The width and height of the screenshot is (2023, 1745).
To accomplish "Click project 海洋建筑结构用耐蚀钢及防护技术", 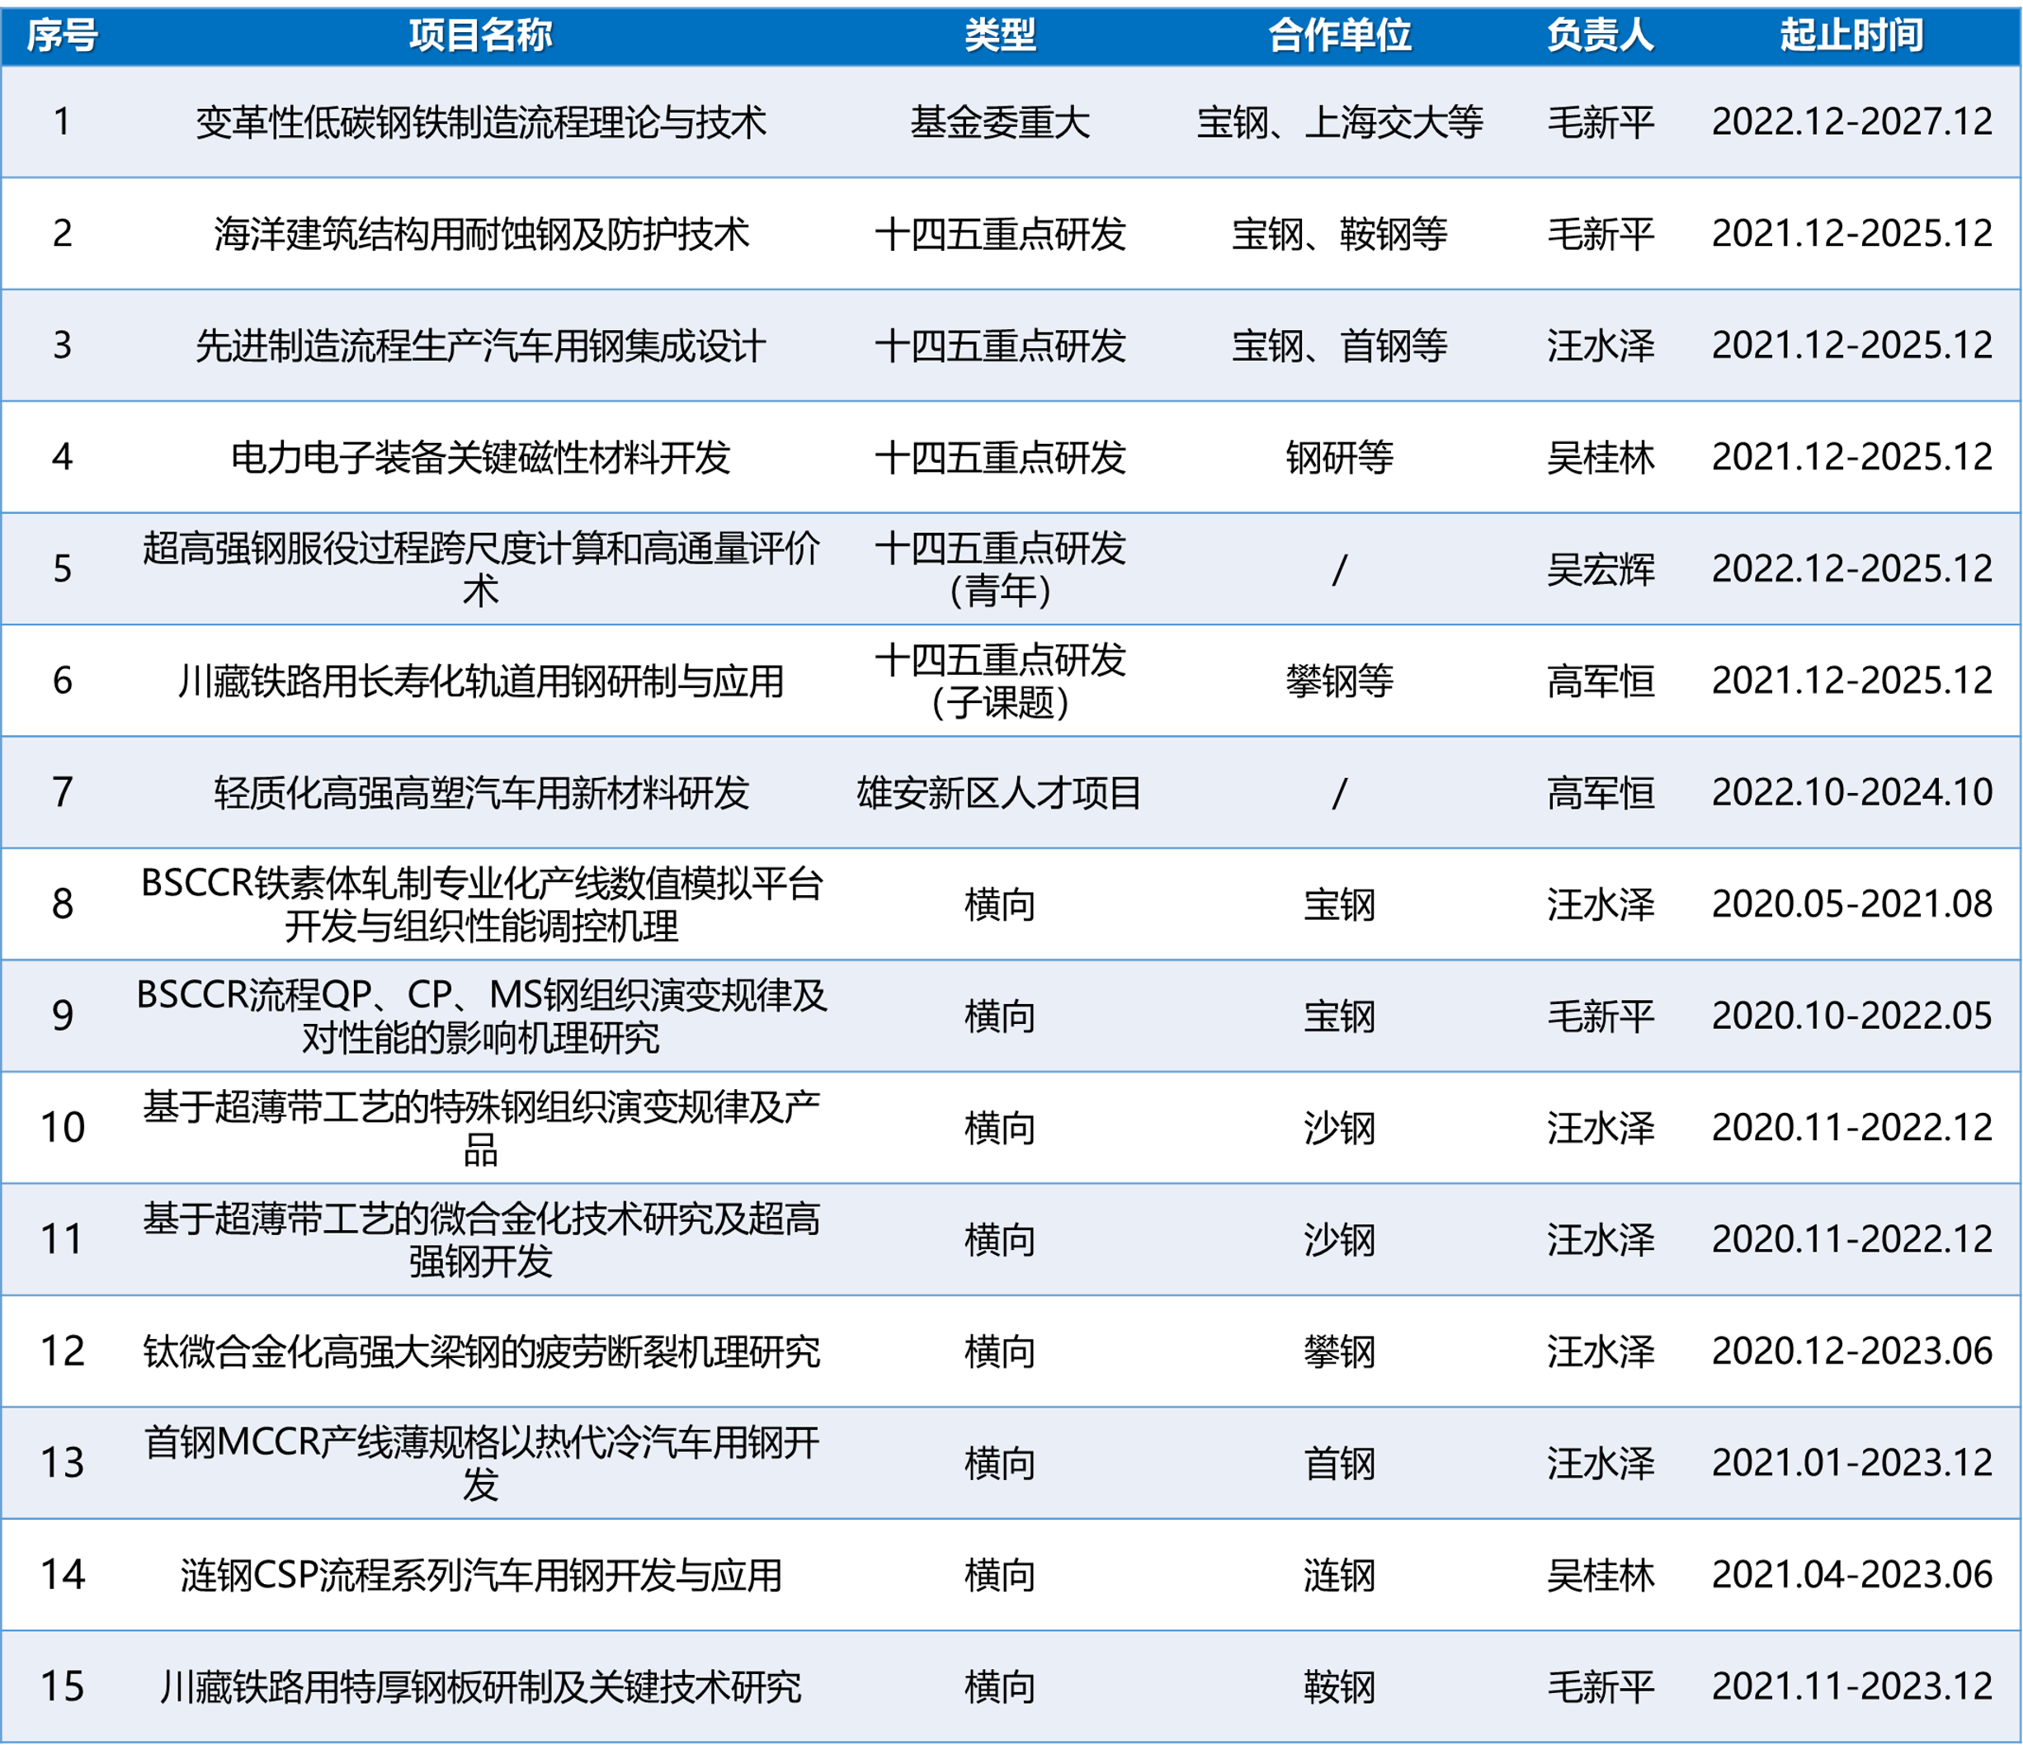I will (480, 233).
